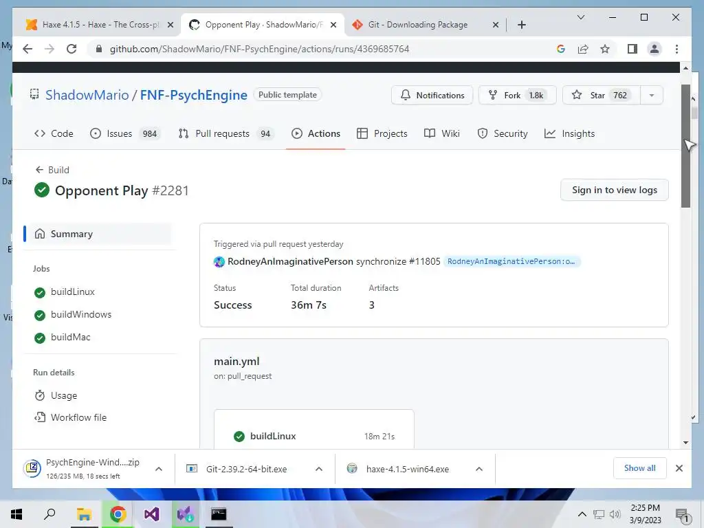This screenshot has width=704, height=528.
Task: Click the browser back arrow
Action: 27,49
